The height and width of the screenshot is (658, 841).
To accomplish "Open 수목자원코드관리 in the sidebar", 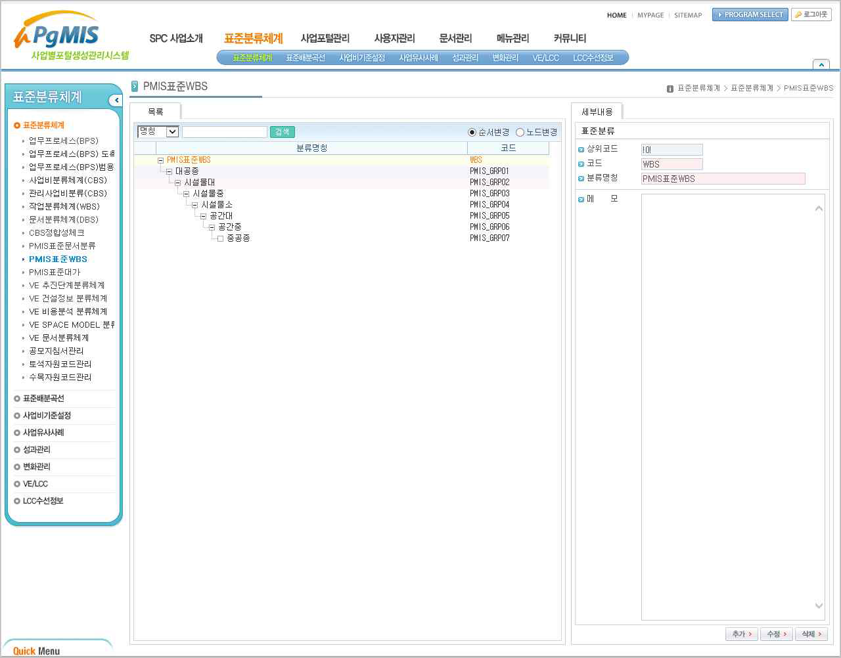I will [60, 377].
